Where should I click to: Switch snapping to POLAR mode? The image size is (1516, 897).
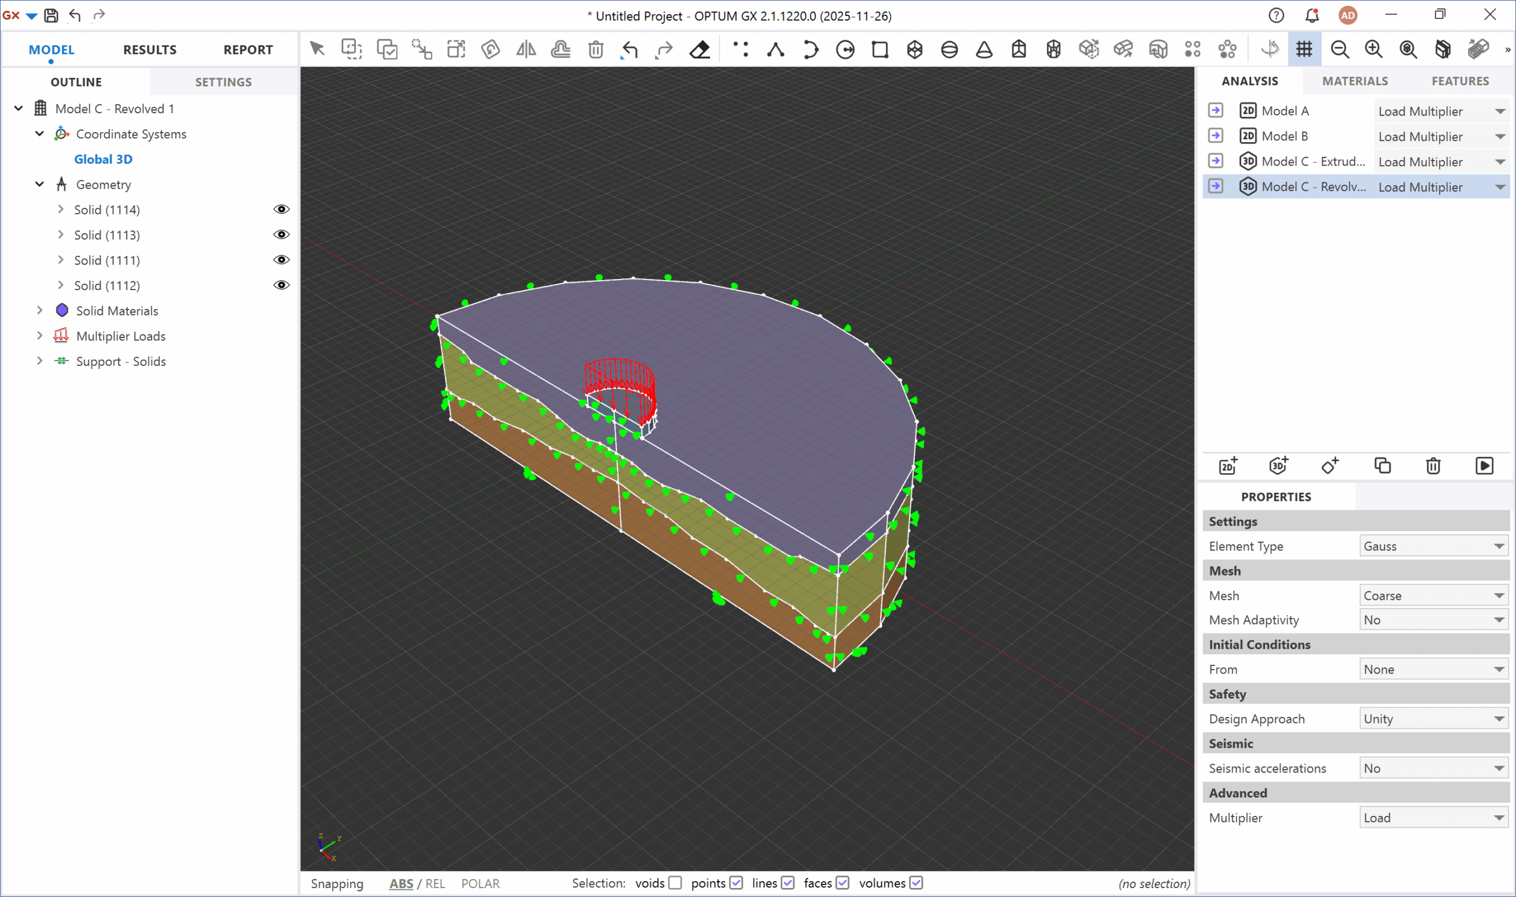pyautogui.click(x=480, y=883)
